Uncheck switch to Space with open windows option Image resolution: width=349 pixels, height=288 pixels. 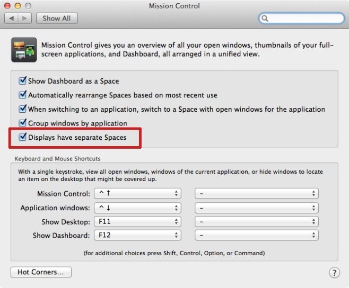coord(22,109)
